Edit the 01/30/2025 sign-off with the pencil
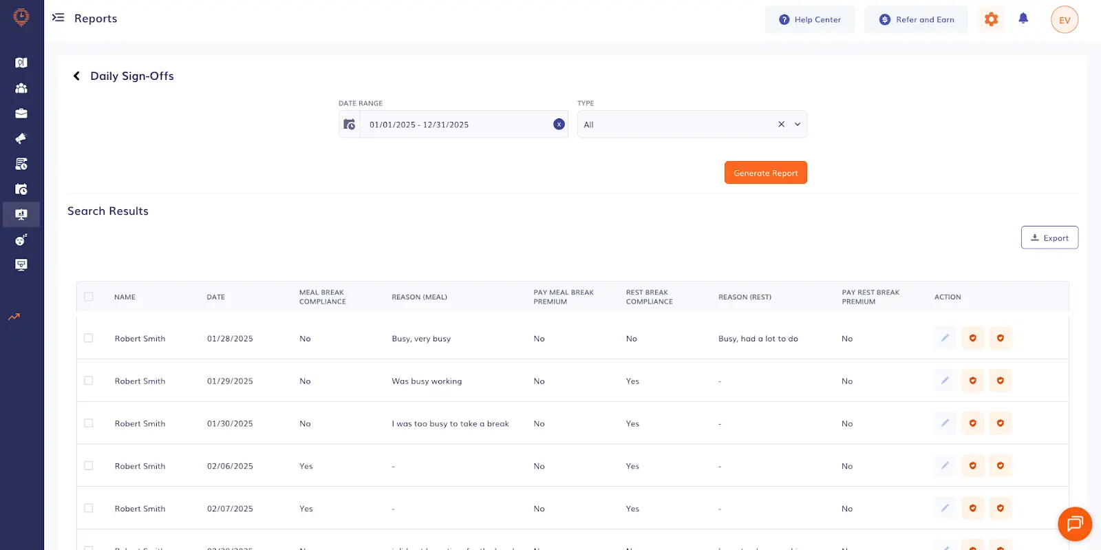Screen dimensions: 1101x550 (945, 423)
